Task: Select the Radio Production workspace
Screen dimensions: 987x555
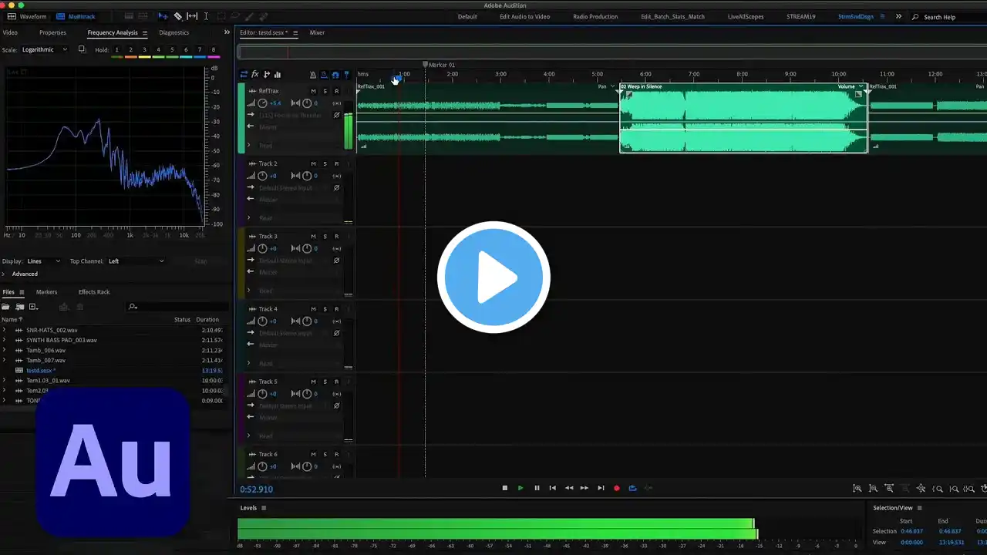Action: coord(595,16)
